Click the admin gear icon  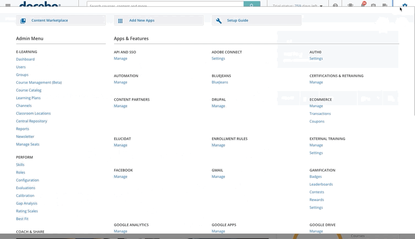[405, 5]
